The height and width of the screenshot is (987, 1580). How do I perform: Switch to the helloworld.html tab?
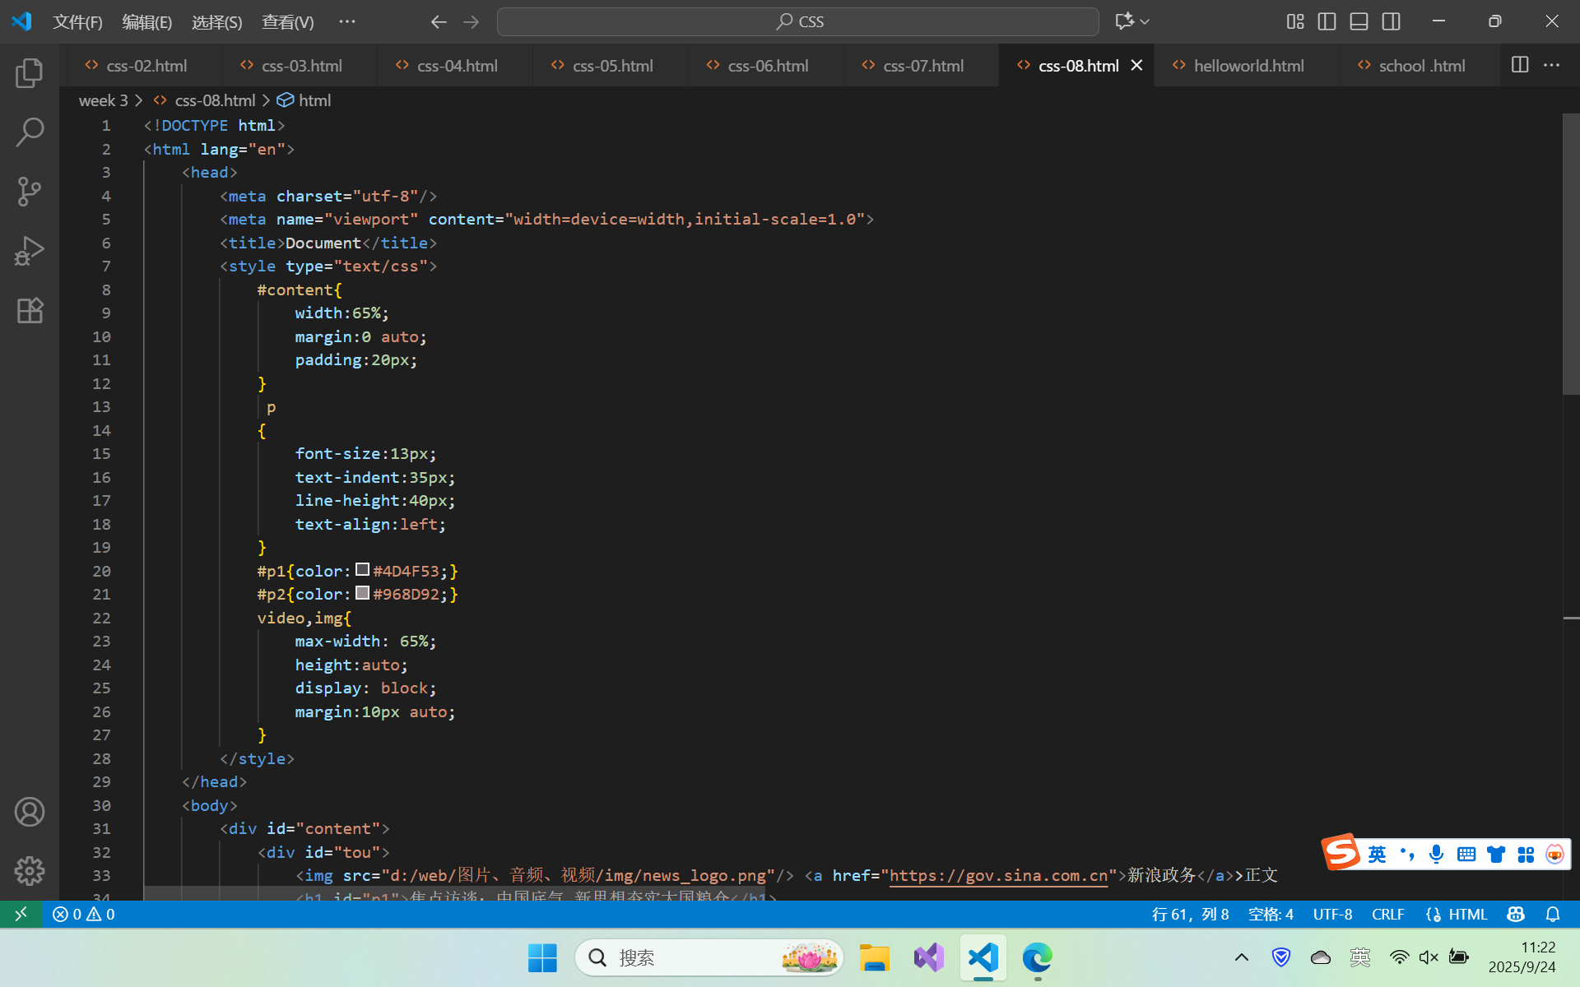1248,65
